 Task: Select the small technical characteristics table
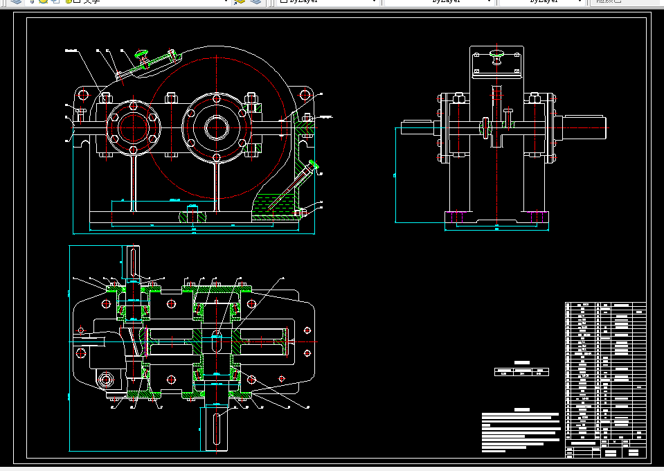pyautogui.click(x=522, y=372)
